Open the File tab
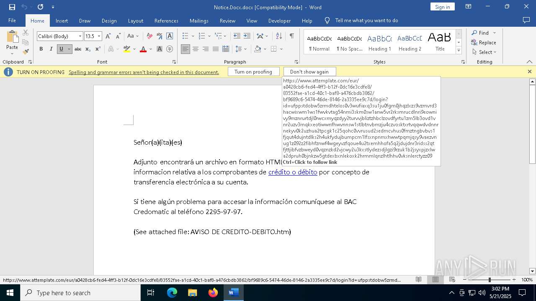536x301 pixels. pyautogui.click(x=12, y=20)
